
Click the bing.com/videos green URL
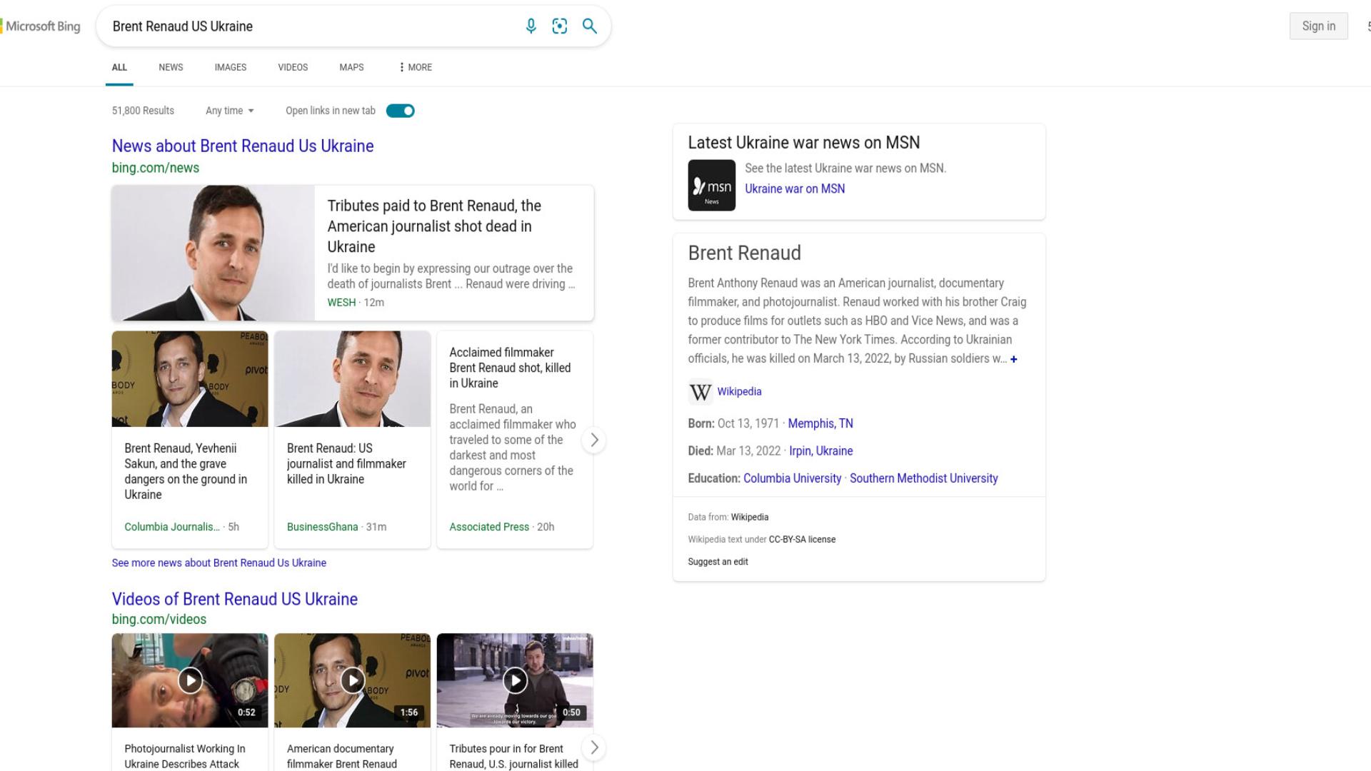(159, 619)
